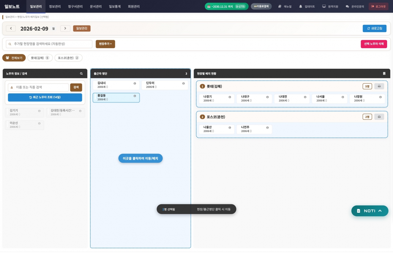The image size is (393, 253).
Task: Filter by the 롯데(김해) site tab
Action: 40,58
